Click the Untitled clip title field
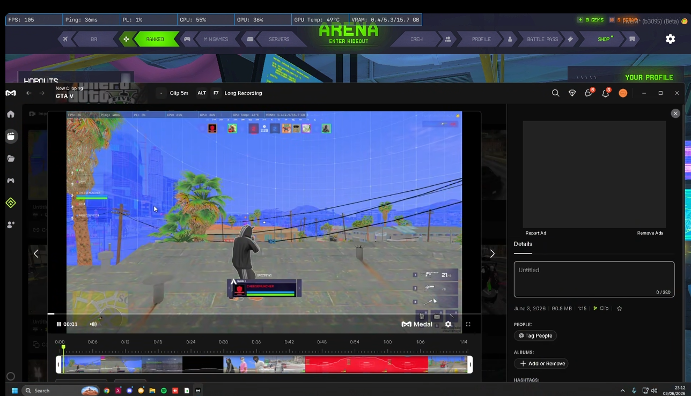The image size is (691, 396). [594, 279]
